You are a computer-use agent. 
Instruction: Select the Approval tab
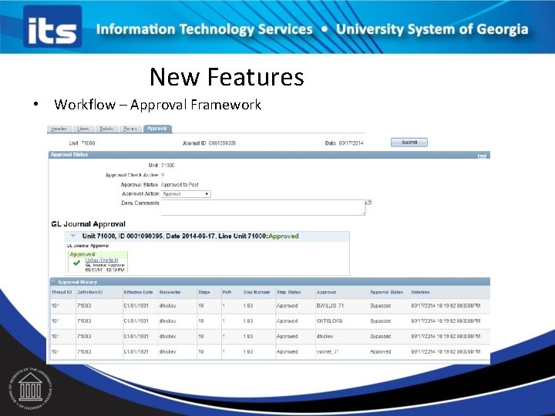[x=157, y=129]
